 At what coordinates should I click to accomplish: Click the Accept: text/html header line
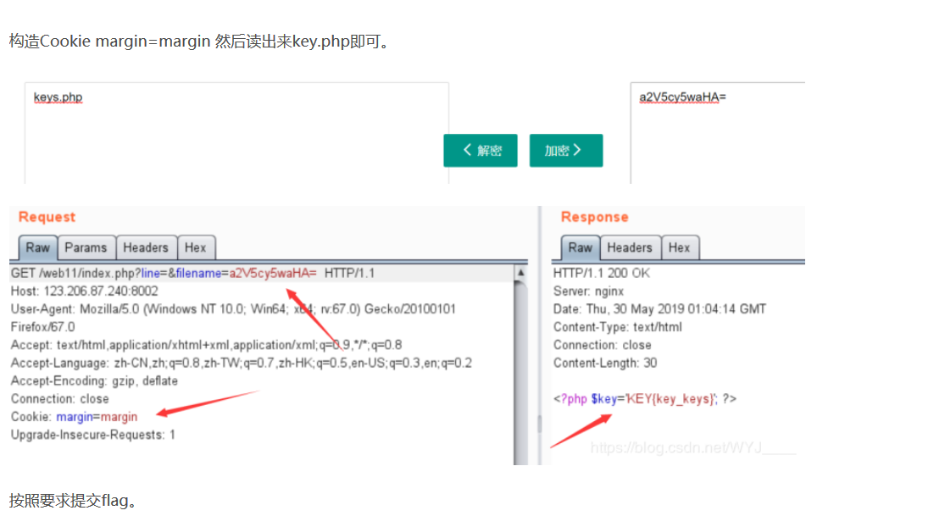coord(206,345)
